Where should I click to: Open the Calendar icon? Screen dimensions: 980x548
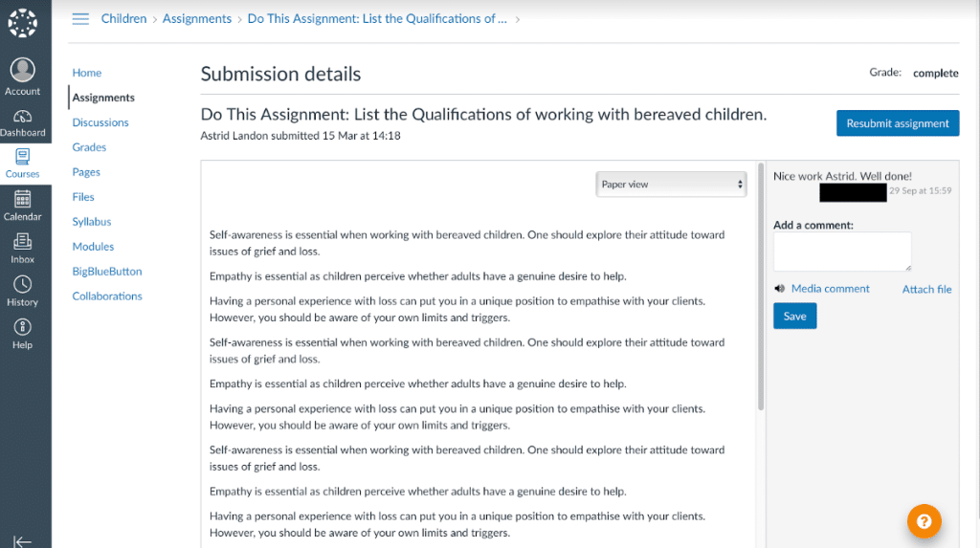tap(22, 199)
